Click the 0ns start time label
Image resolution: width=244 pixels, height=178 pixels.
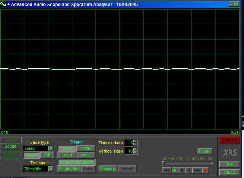coord(5,132)
